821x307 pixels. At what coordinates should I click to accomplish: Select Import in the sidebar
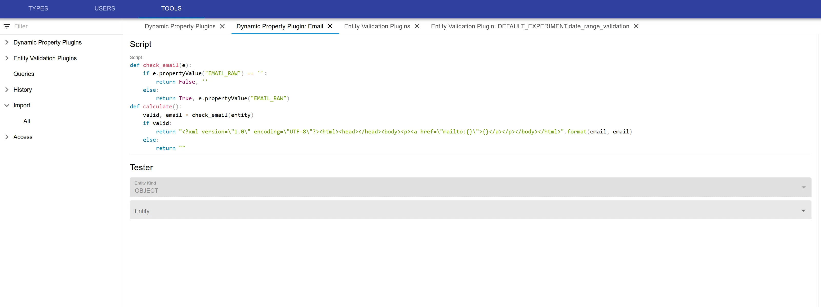click(22, 106)
